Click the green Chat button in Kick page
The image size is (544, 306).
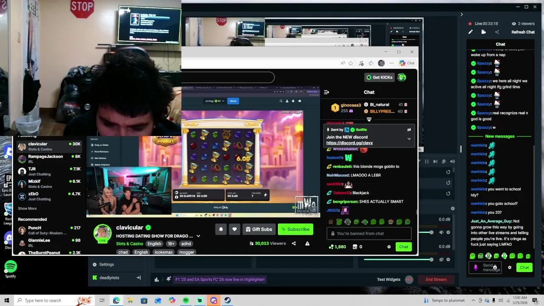coord(403,247)
